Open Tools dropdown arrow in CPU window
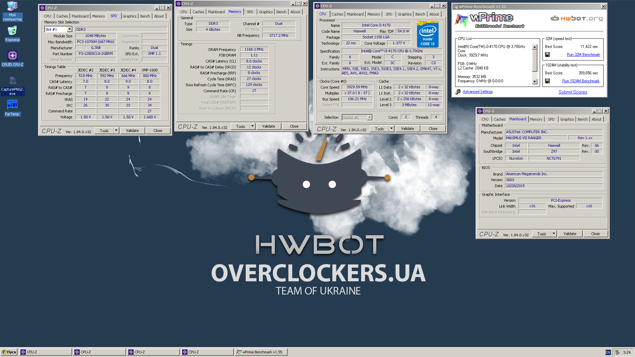The width and height of the screenshot is (635, 357). [392, 129]
